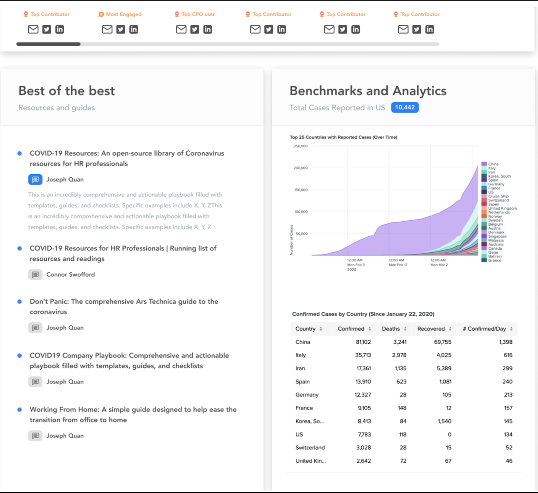
Task: Click the email icon under Top CPO user
Action: 181,29
